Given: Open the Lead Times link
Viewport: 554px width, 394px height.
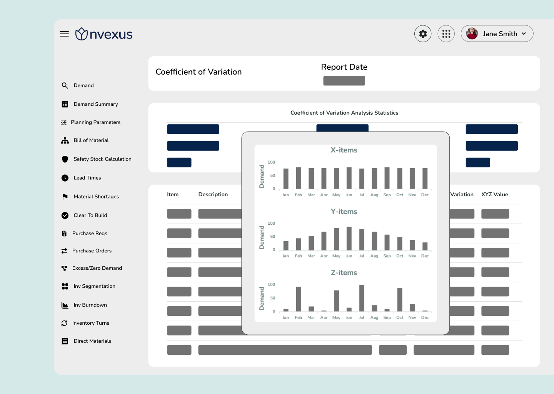Looking at the screenshot, I should [87, 178].
